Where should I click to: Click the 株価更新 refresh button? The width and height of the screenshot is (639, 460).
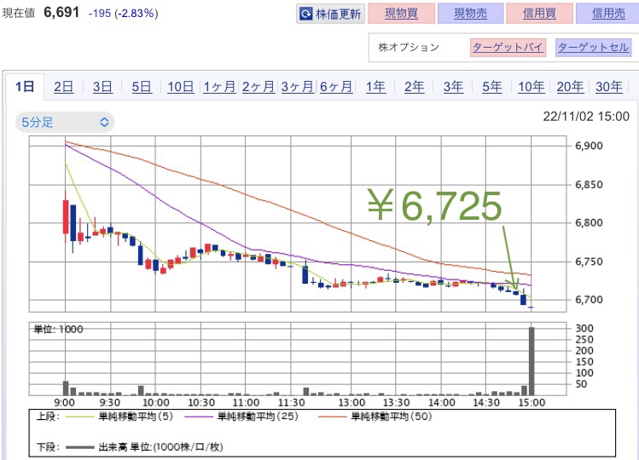coord(330,14)
